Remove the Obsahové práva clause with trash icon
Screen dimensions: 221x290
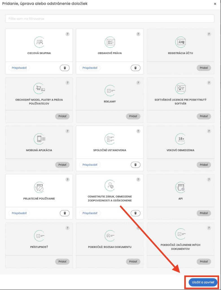pyautogui.click(x=135, y=68)
